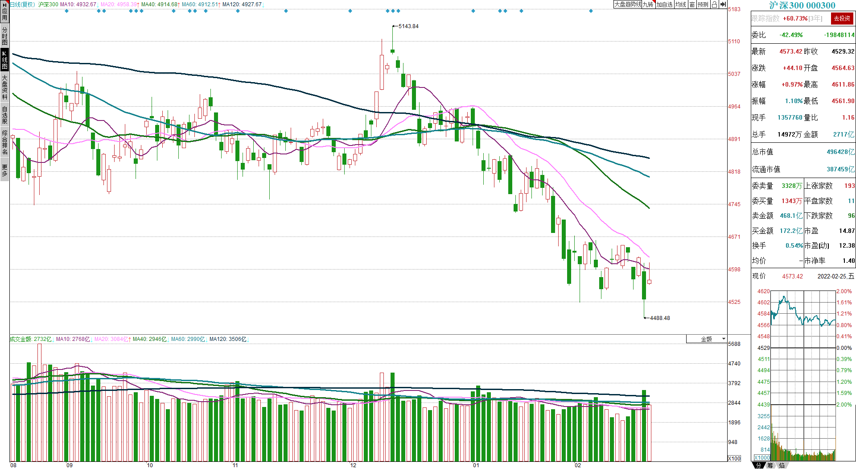Screen dimensions: 856x469
Task: Click the 应用 sidebar expand icon
Action: [x=4, y=11]
